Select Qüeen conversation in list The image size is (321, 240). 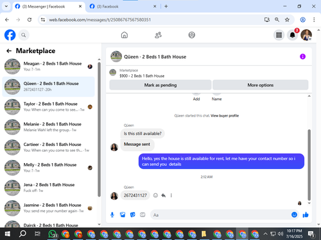click(x=48, y=86)
